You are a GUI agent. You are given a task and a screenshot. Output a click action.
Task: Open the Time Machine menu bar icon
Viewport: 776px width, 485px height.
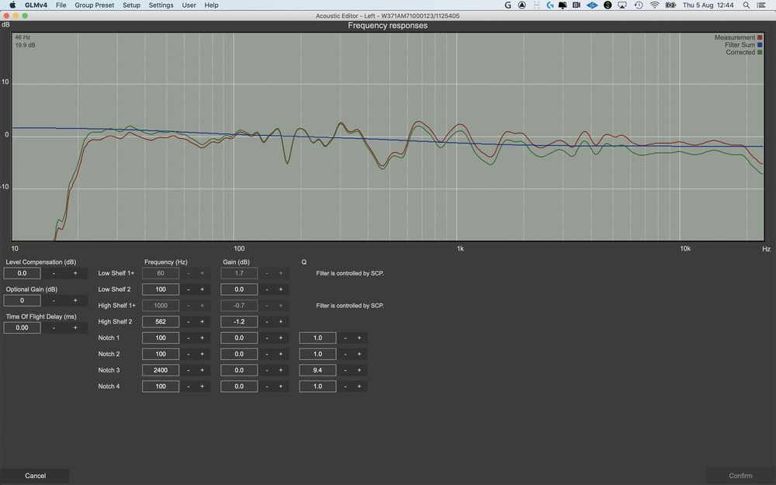pos(639,5)
